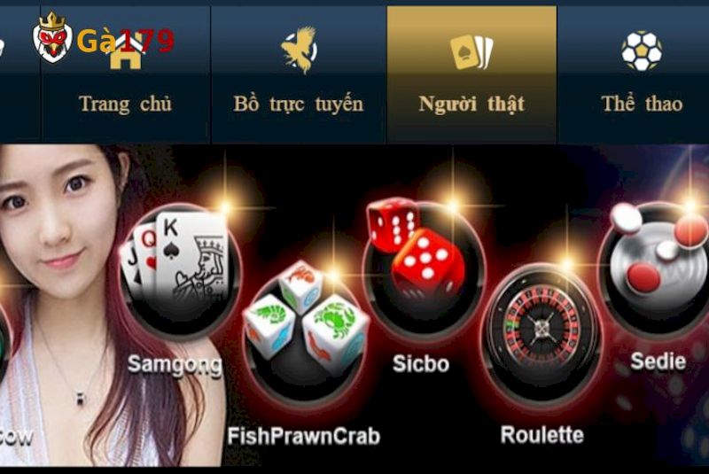Click the FishPrawnCrab label text
709x474 pixels.
tap(304, 437)
